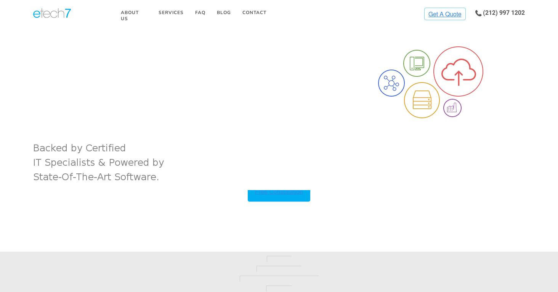
Task: Open the Services menu item
Action: tap(171, 13)
